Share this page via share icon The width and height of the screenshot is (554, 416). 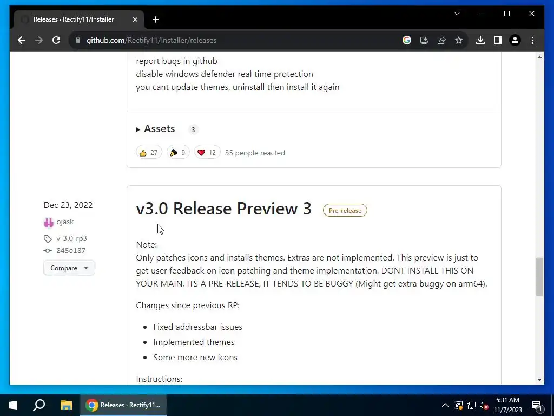pos(441,40)
